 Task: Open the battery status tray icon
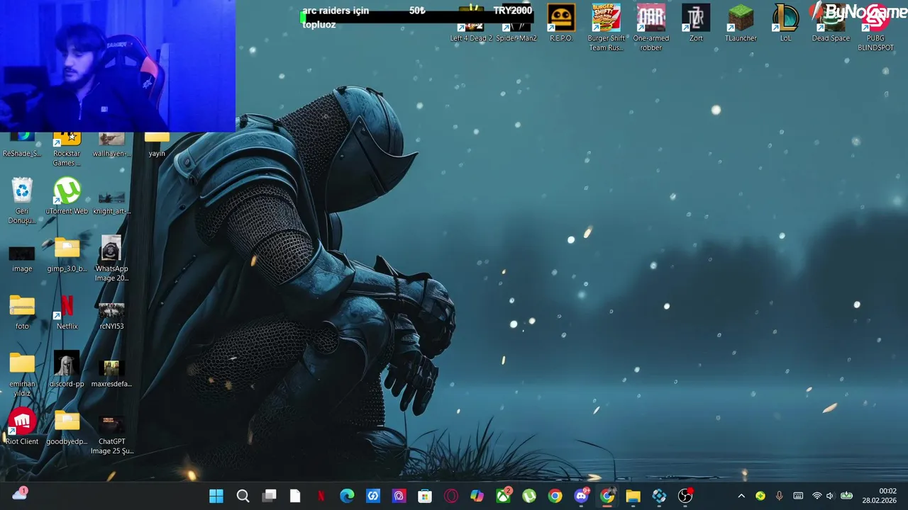846,496
